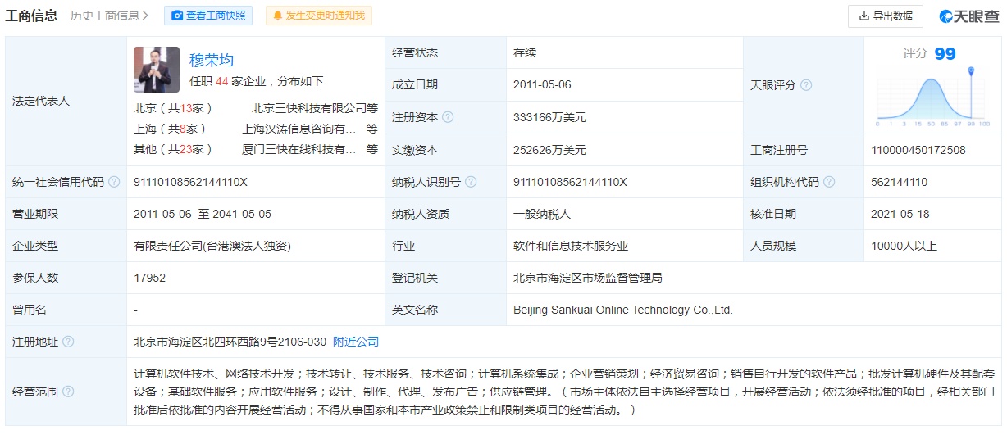Click help icon beside 天眼评分

click(x=806, y=85)
